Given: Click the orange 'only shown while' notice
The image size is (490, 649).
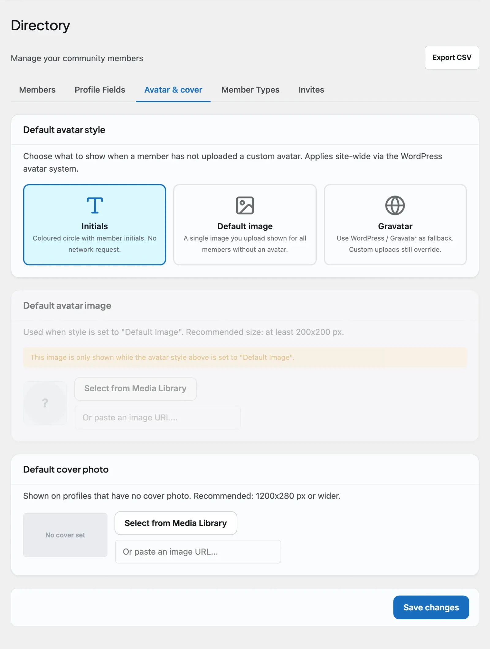Looking at the screenshot, I should pos(245,357).
